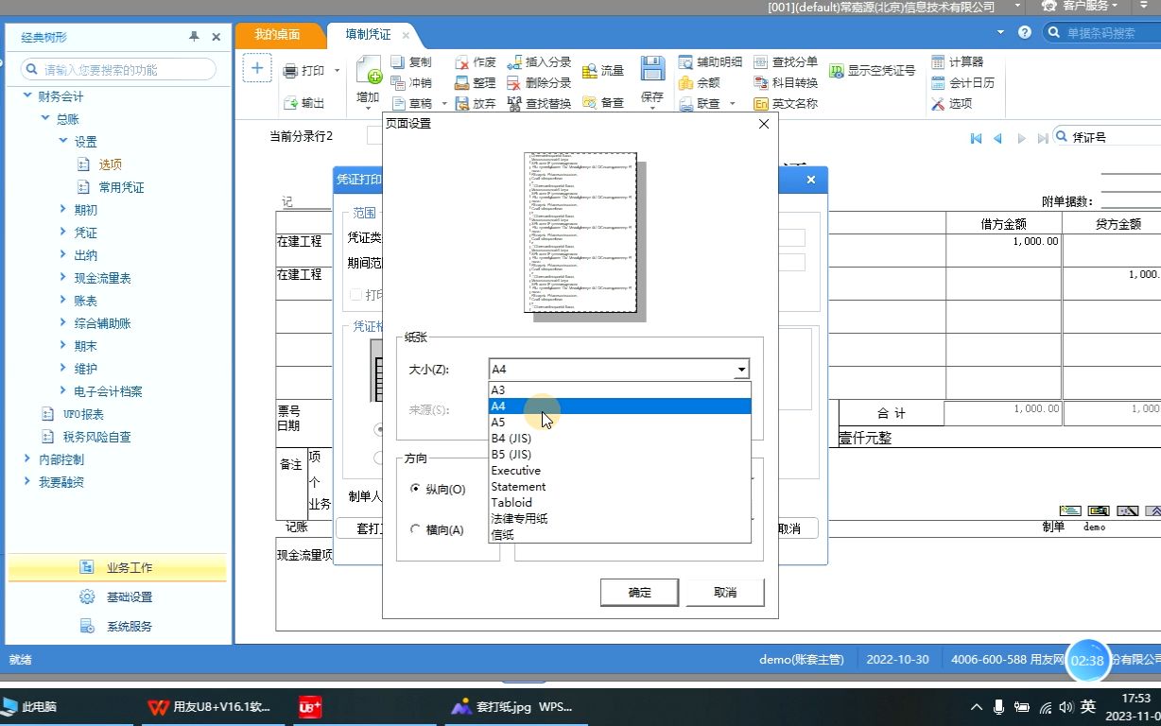Choose B4 (JIS) paper size
Screen dimensions: 1161x726
coord(619,438)
